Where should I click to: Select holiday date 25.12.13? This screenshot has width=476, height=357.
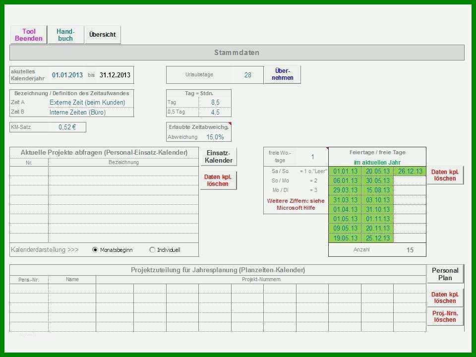pyautogui.click(x=378, y=238)
